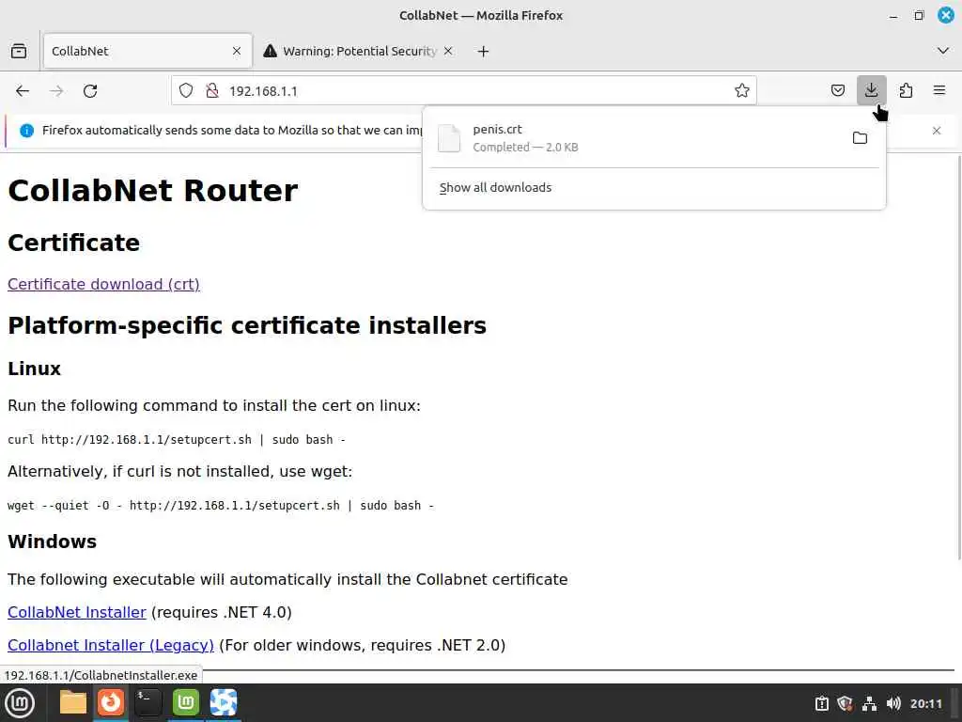The image size is (962, 722).
Task: Maximize the Firefox window
Action: [x=919, y=15]
